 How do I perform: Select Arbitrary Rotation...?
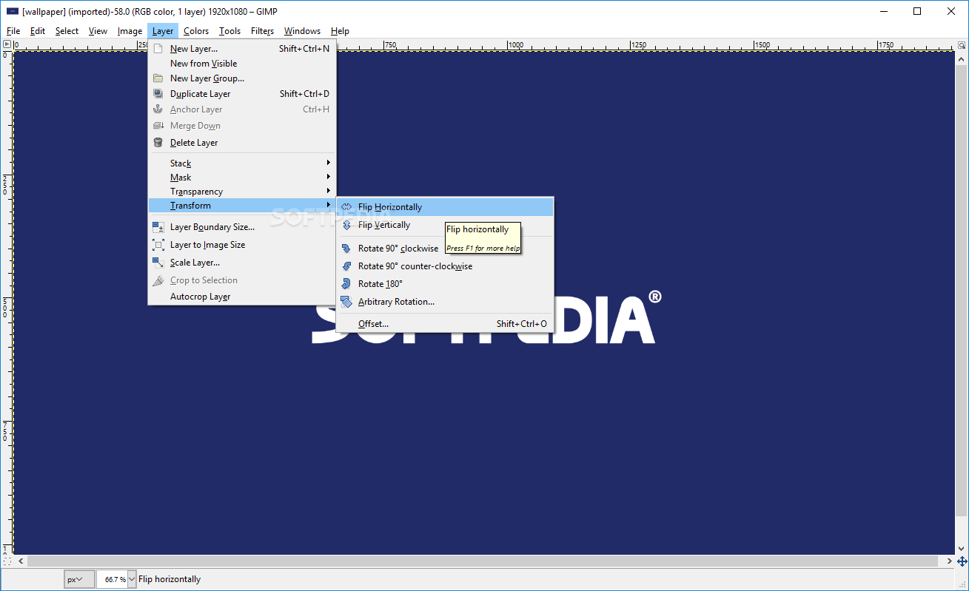tap(445, 302)
